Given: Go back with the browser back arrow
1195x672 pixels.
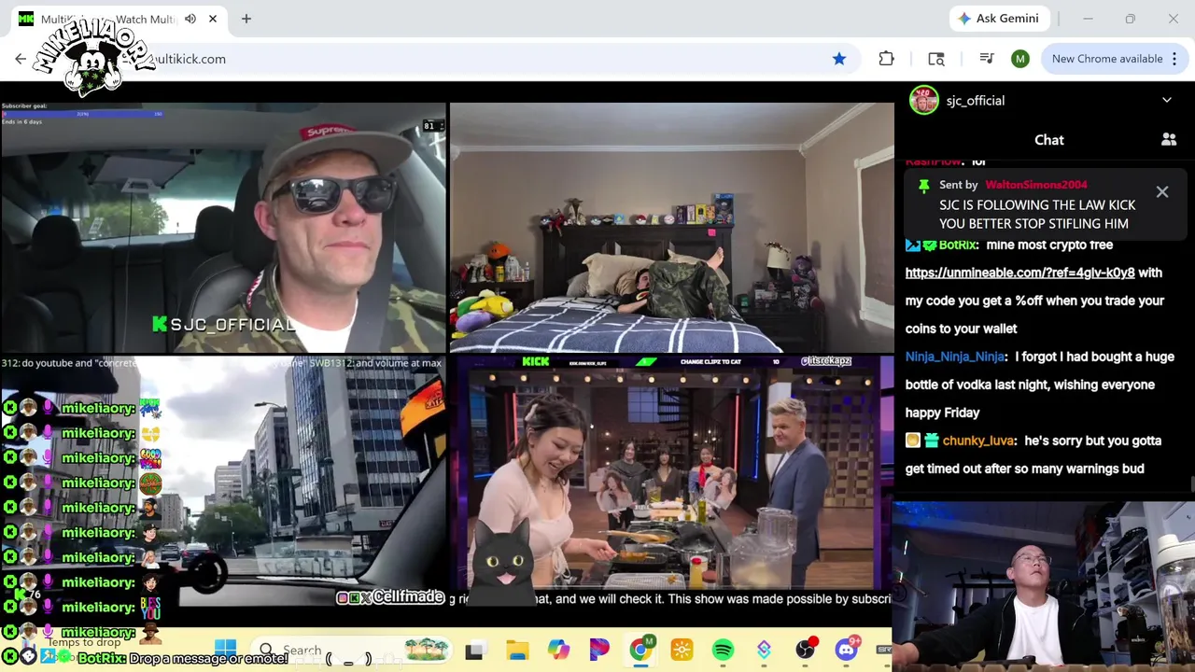Looking at the screenshot, I should (x=21, y=59).
